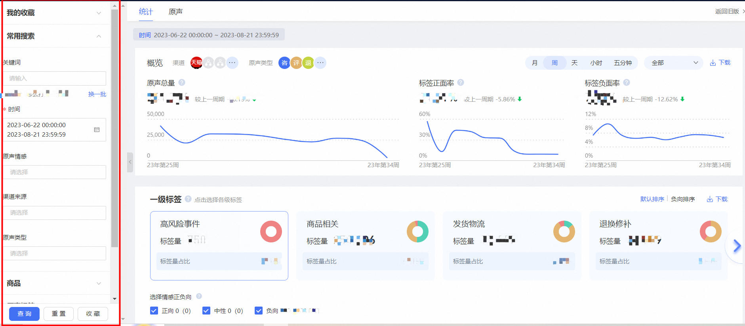
Task: Download first-level tag data via 下载
Action: [717, 199]
